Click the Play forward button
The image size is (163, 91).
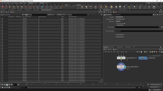[9, 85]
